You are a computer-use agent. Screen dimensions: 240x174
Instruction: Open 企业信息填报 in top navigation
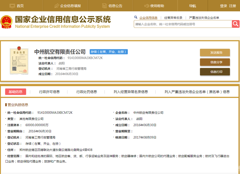tap(70, 6)
